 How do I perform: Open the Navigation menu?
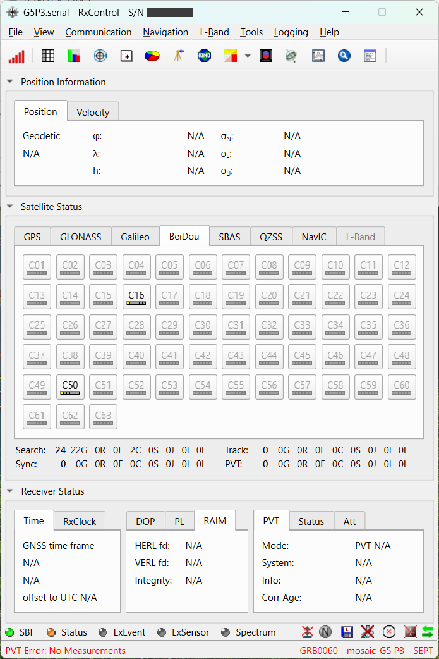[x=165, y=32]
